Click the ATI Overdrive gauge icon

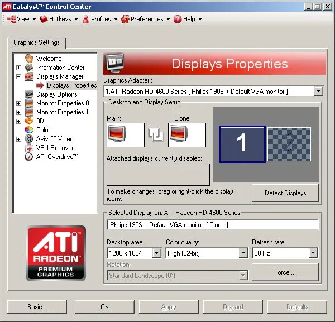coord(29,157)
